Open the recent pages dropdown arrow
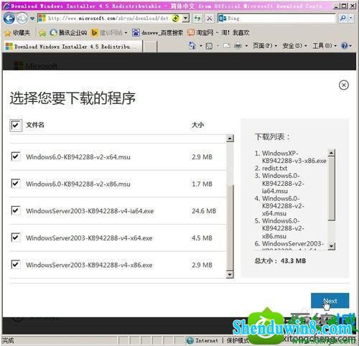This screenshot has height=346, width=359. (32, 19)
